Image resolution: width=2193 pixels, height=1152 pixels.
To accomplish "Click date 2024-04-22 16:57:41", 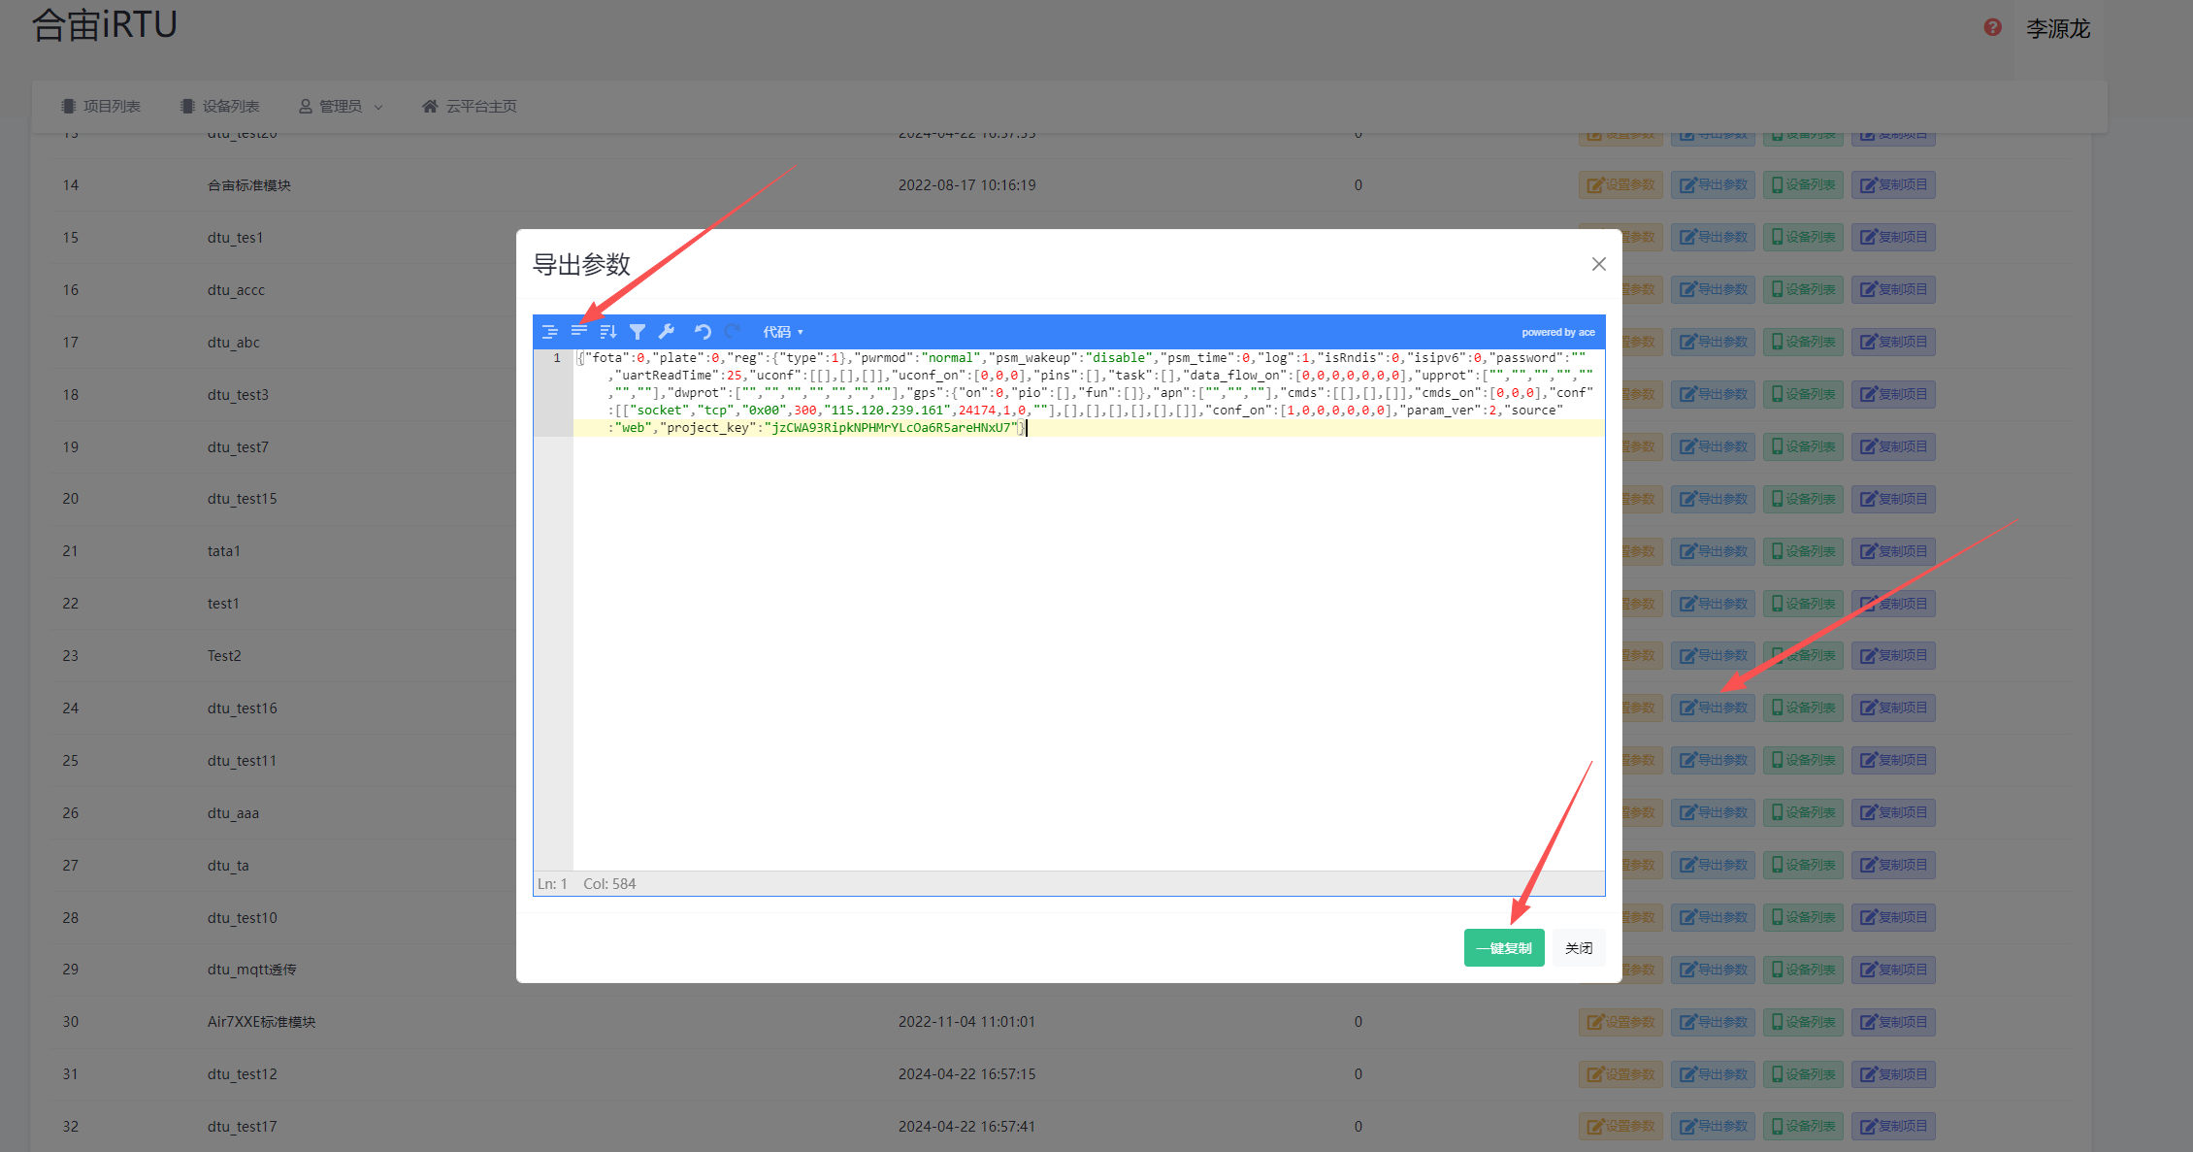I will pos(966,1127).
